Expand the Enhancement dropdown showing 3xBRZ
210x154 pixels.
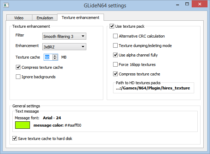[x=64, y=47]
